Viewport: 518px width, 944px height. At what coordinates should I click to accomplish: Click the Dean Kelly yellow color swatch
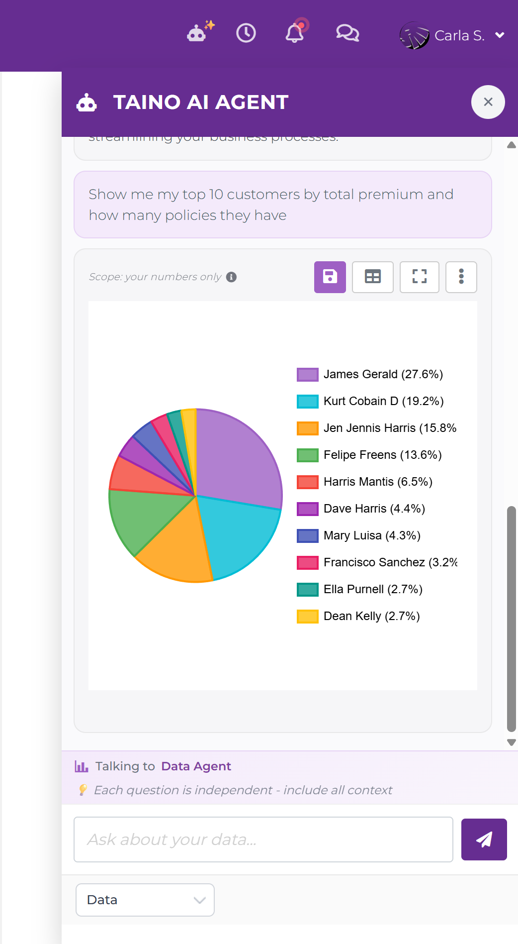click(x=307, y=616)
